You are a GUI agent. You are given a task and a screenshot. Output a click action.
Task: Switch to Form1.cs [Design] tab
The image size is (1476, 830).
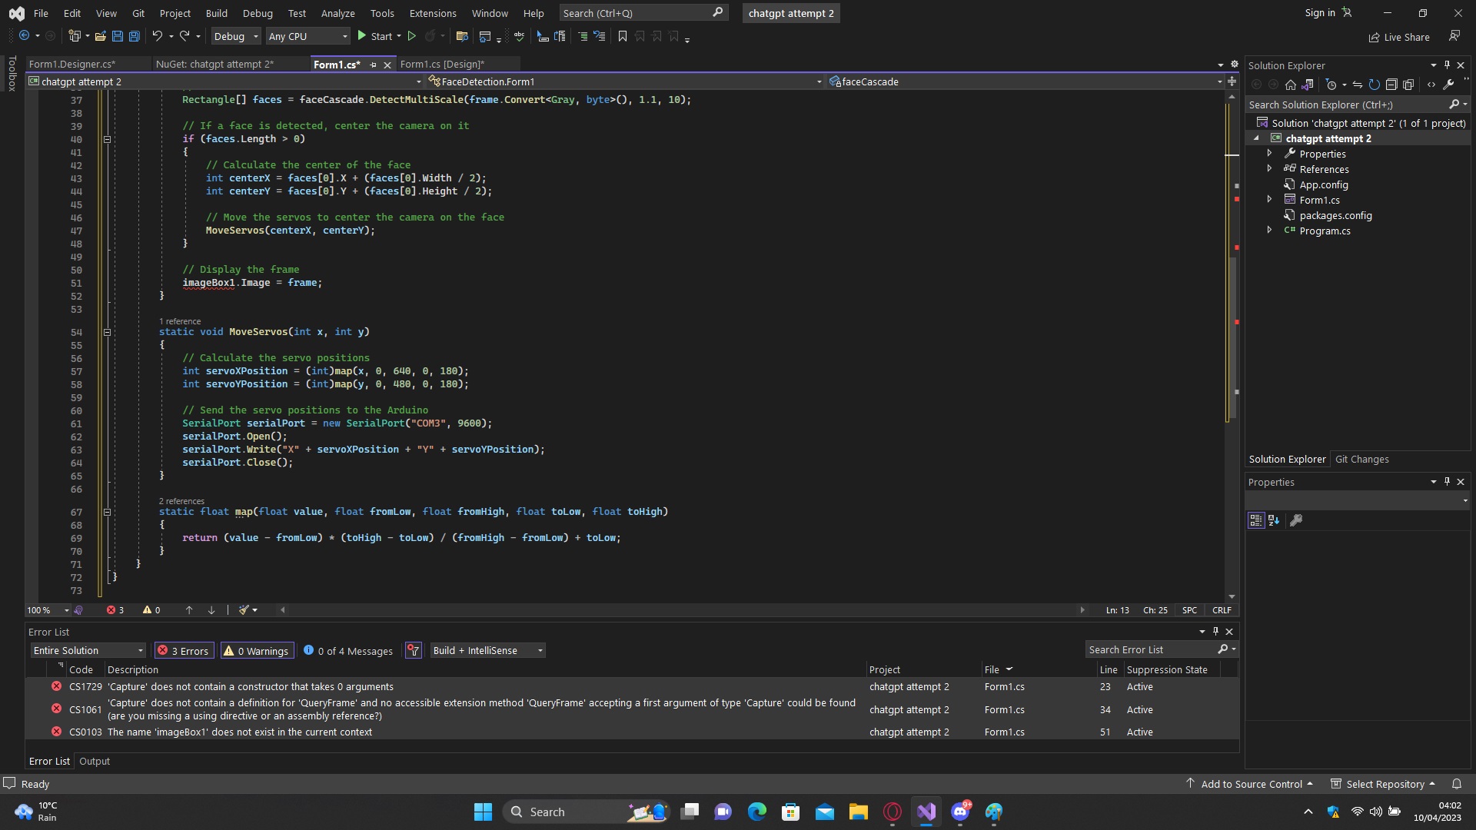point(442,65)
